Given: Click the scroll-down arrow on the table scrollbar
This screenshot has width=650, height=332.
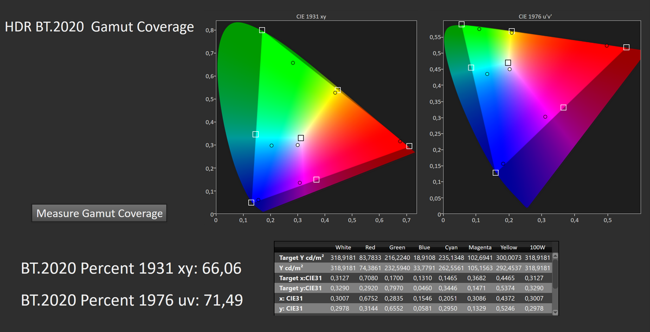Looking at the screenshot, I should point(555,312).
